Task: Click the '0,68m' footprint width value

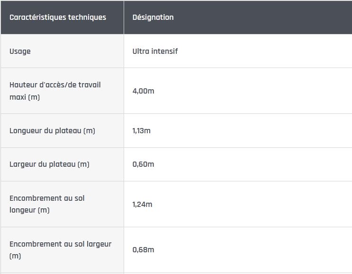Action: tap(143, 250)
